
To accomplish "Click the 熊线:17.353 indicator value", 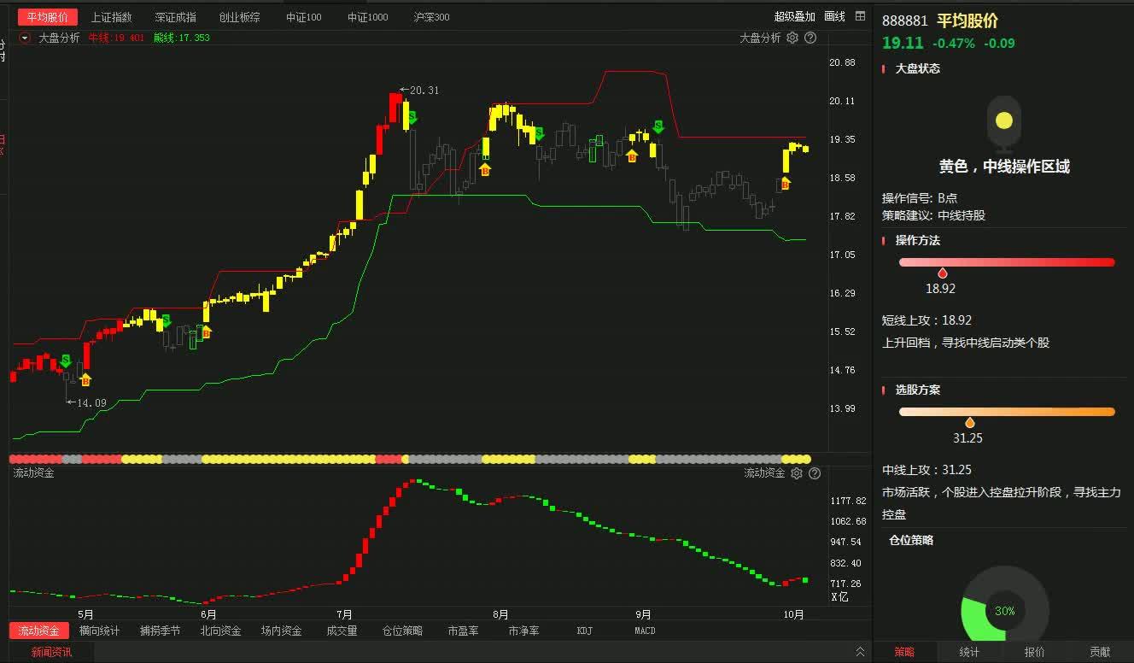I will (182, 38).
